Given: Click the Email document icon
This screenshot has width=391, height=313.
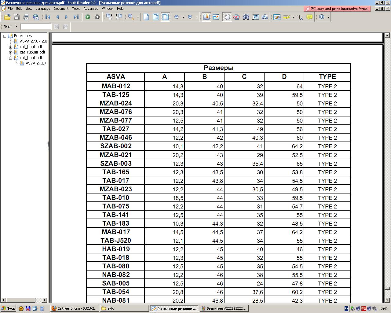Looking at the screenshot, I should [x=36, y=17].
